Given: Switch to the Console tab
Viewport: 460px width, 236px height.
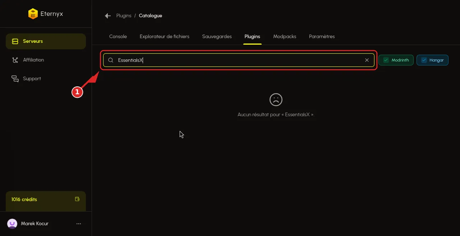Looking at the screenshot, I should click(x=118, y=37).
